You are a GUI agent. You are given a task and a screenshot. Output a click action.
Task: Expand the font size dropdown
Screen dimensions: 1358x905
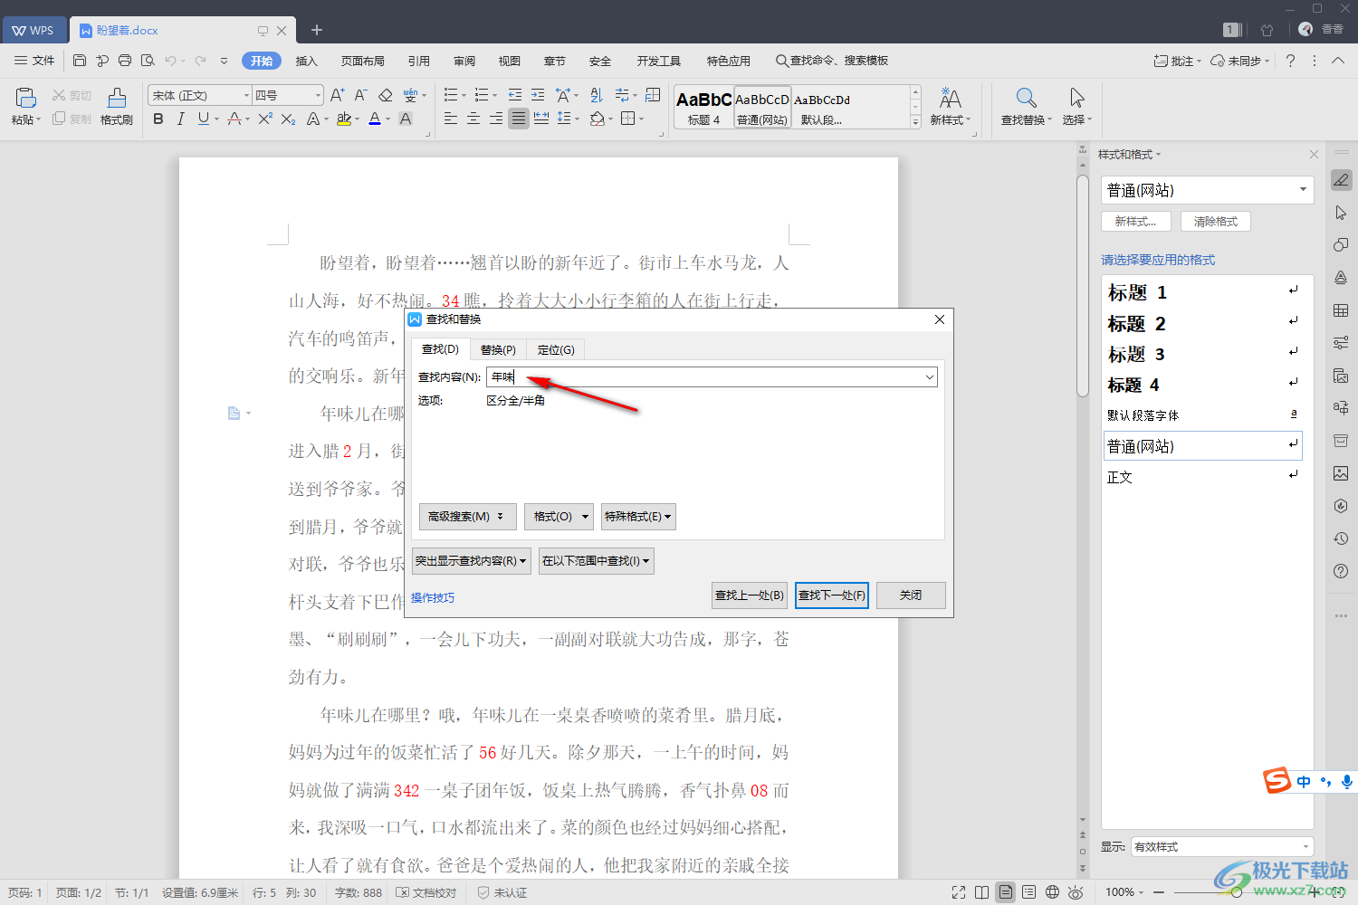[x=318, y=95]
